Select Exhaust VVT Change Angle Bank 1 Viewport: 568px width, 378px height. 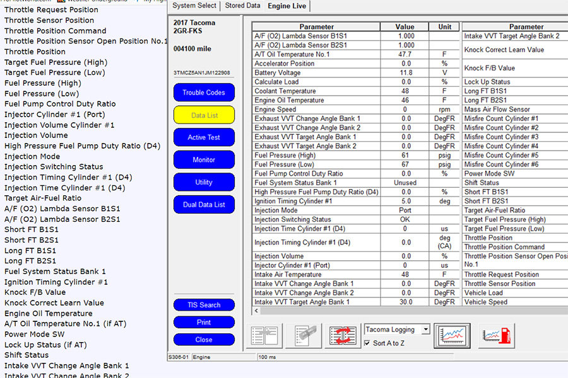tap(307, 118)
